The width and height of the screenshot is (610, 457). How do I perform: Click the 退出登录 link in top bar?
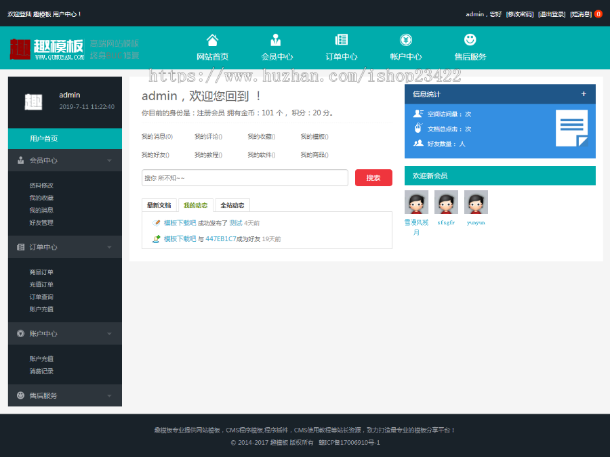(552, 14)
